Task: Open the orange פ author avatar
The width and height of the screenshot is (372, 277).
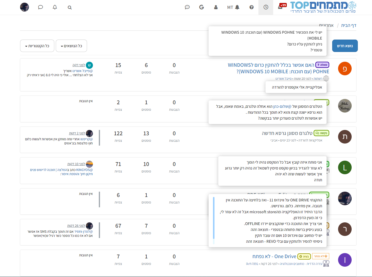Action: 345,69
